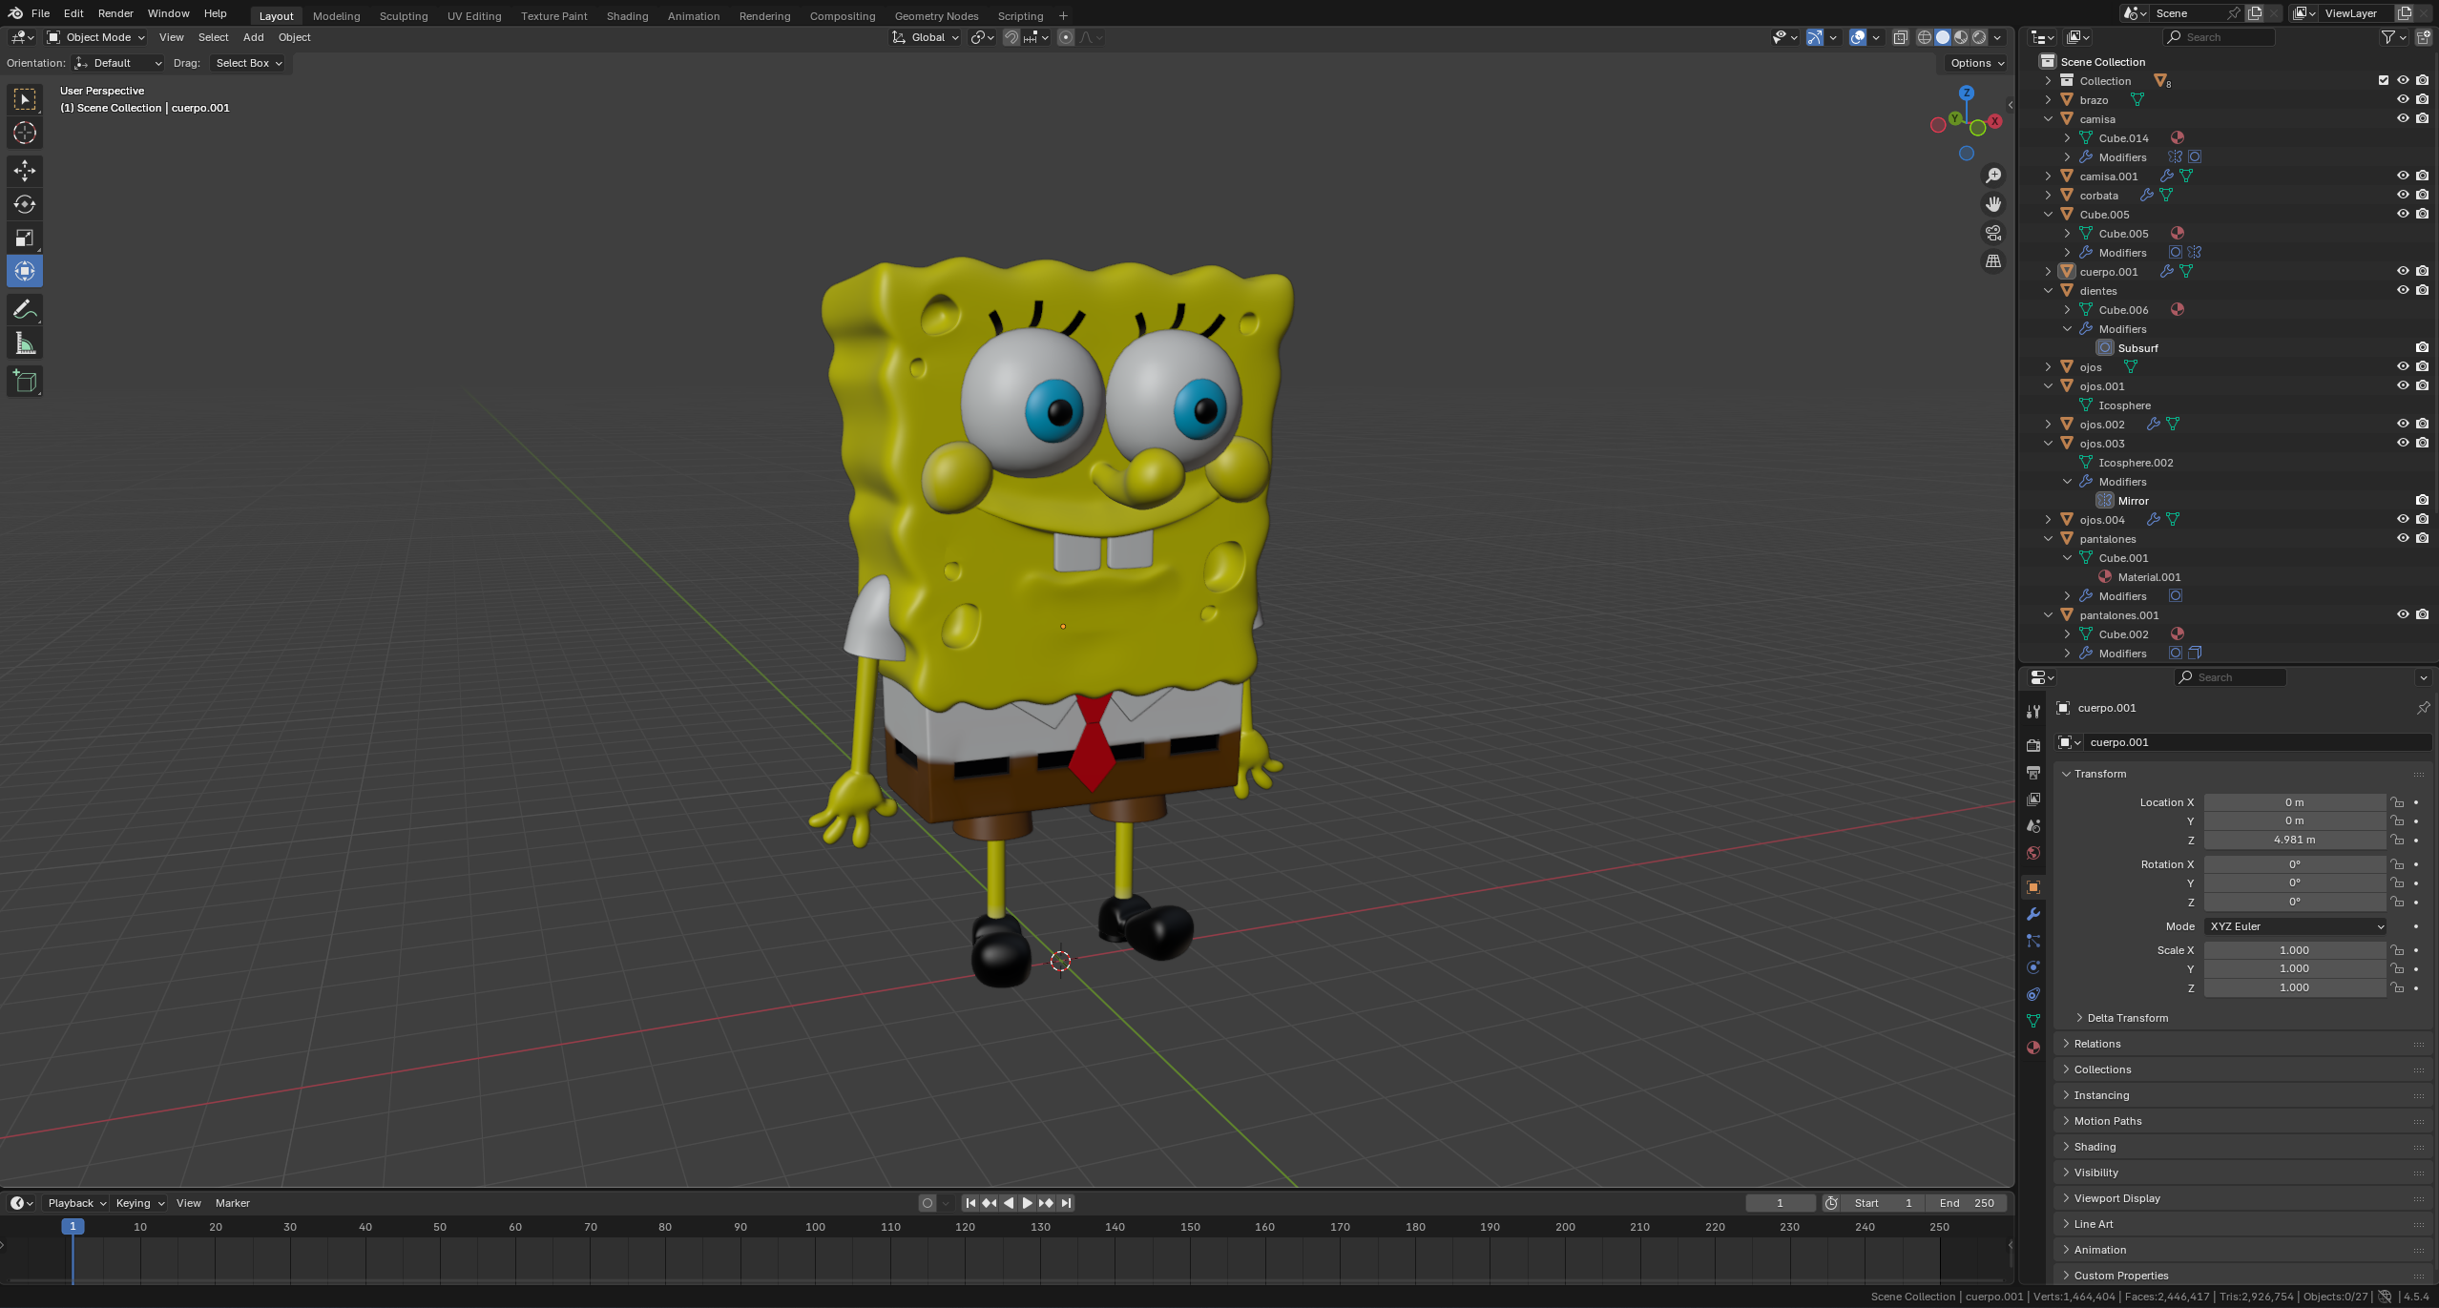Viewport: 2439px width, 1308px height.
Task: Expand the Delta Transform section
Action: coord(2127,1018)
